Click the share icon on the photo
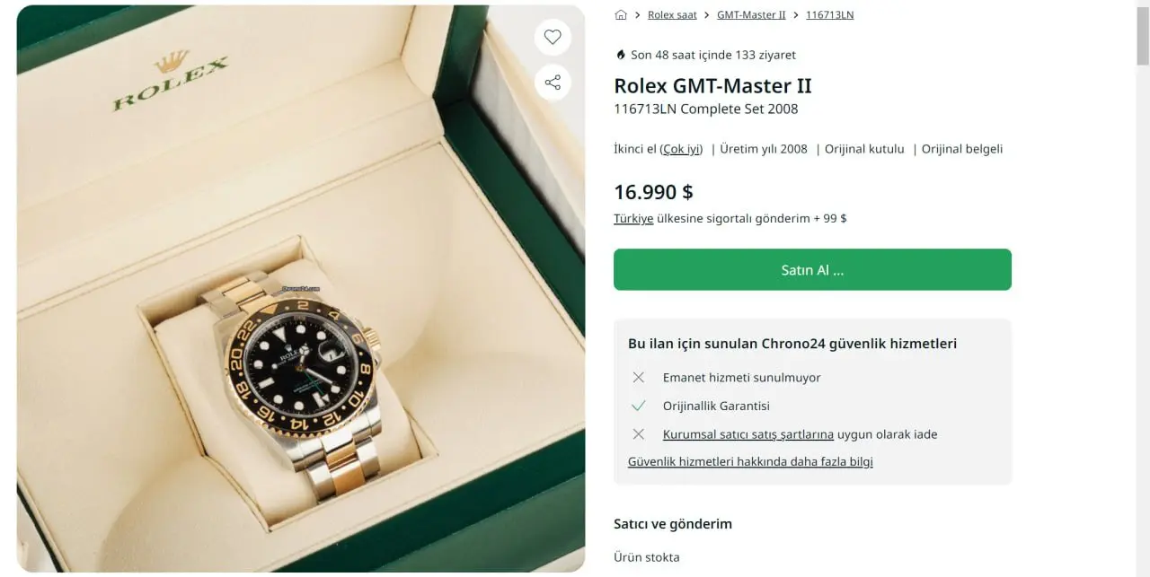The width and height of the screenshot is (1150, 577). click(x=553, y=83)
